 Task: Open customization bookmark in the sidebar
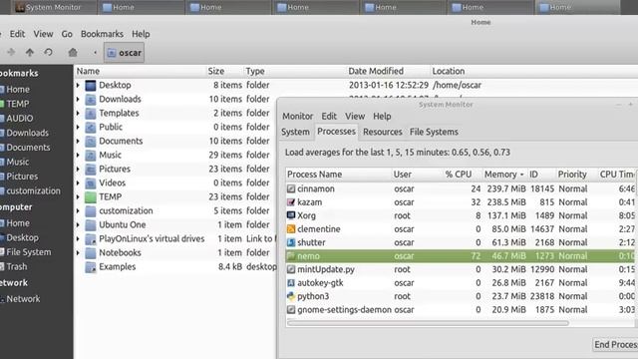(30, 190)
